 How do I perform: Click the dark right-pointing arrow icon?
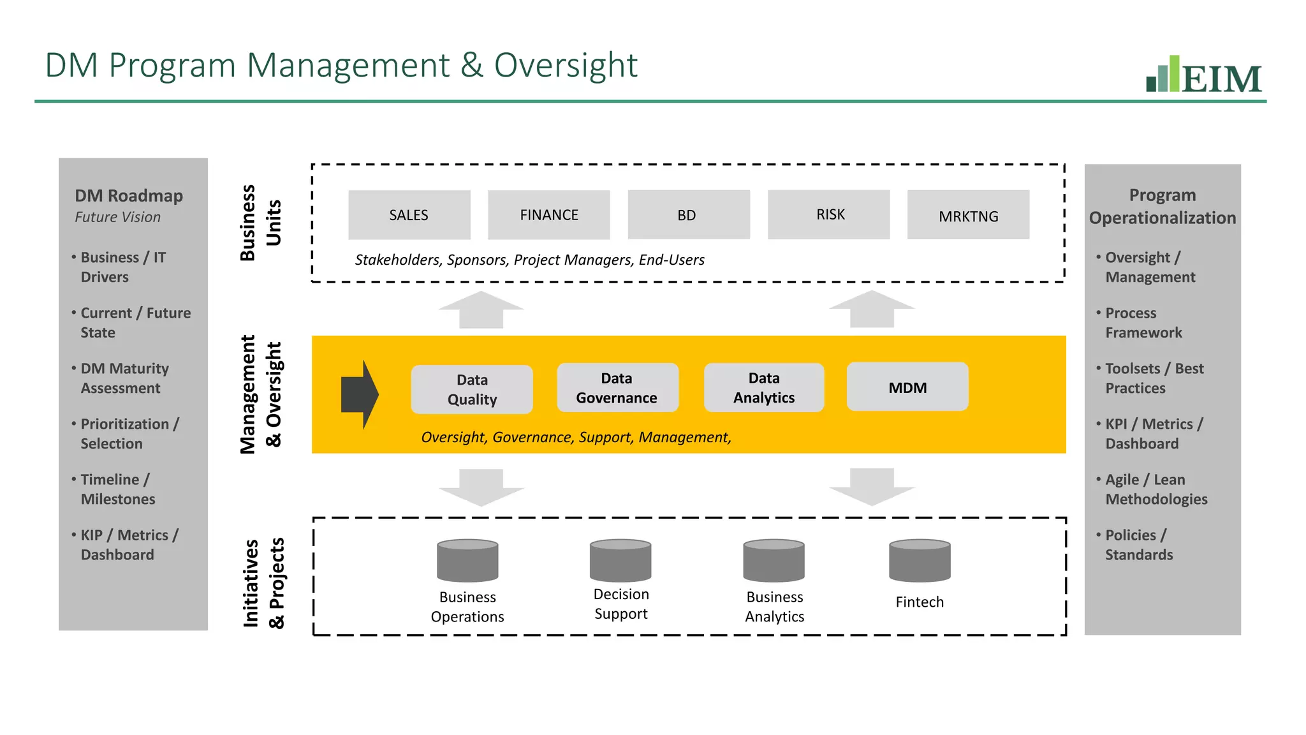360,394
